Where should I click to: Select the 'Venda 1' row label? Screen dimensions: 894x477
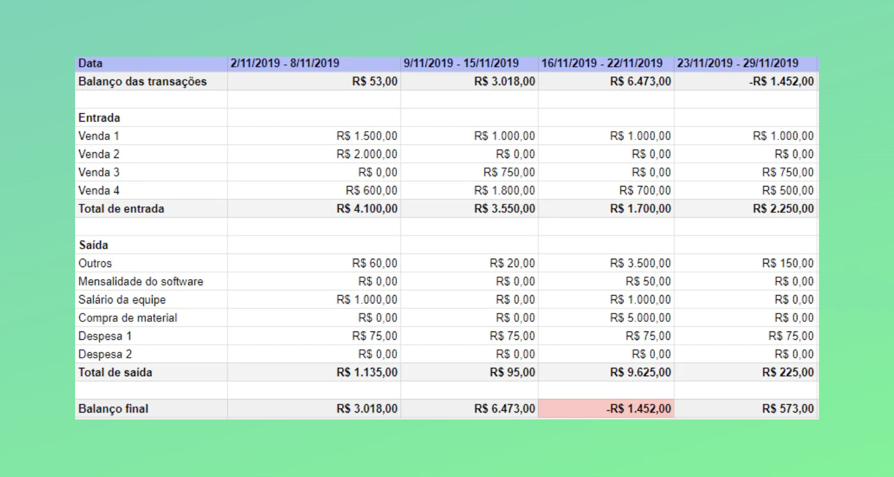click(151, 136)
